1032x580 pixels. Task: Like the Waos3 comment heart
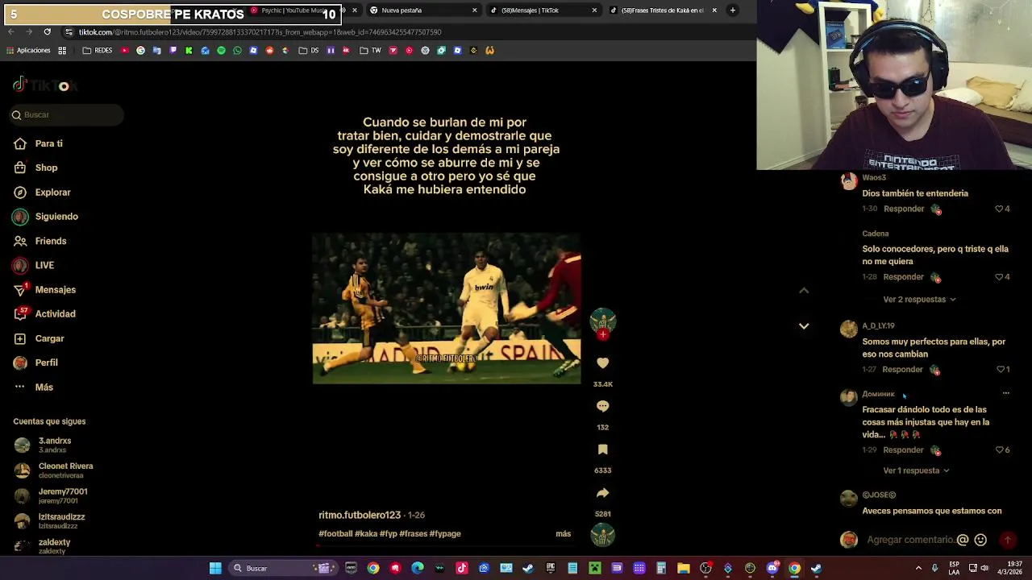(x=1000, y=209)
